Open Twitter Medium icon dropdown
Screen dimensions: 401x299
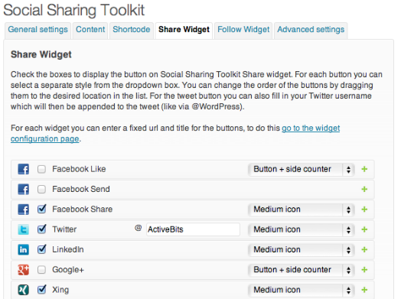tap(301, 229)
